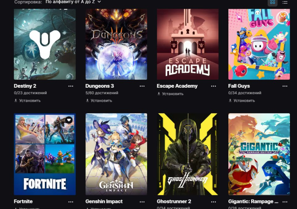Open the Genshin Impact cover thumbnail
Viewport: 297px width, 209px height.
[116, 154]
